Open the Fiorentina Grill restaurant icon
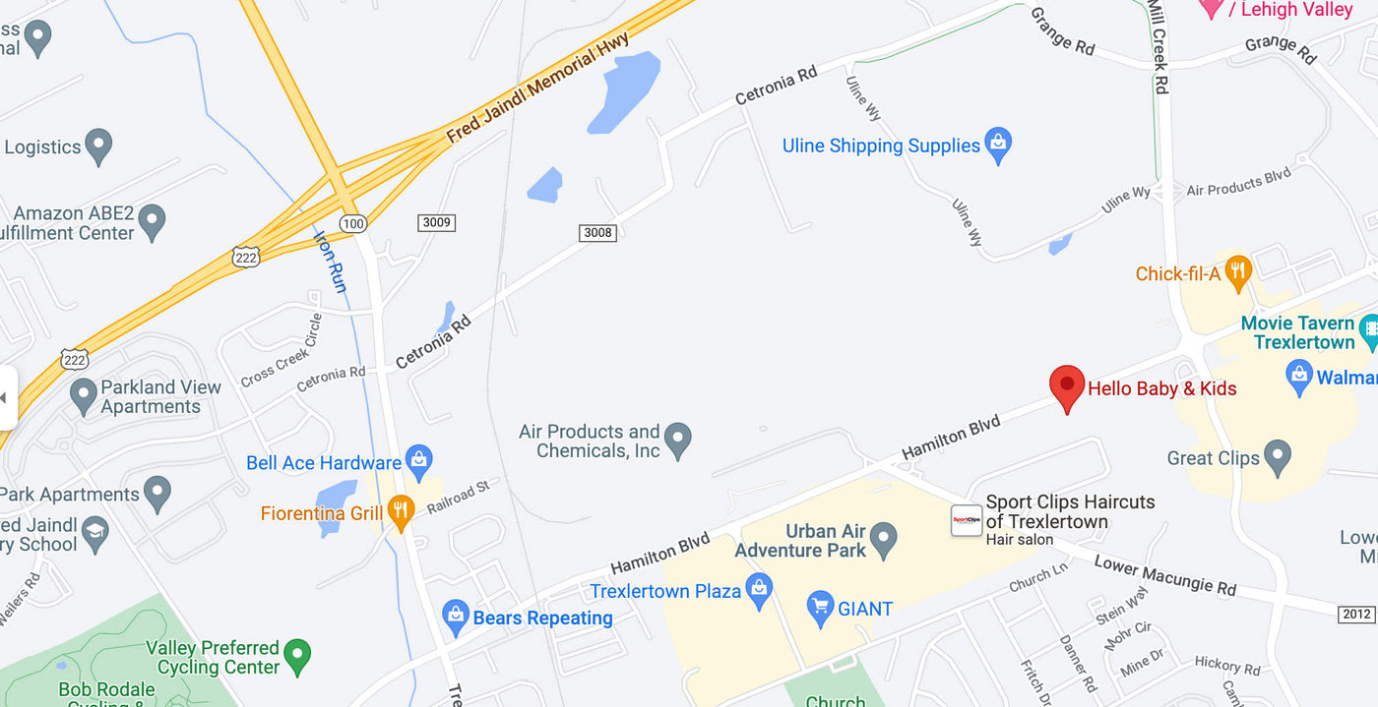The image size is (1378, 707). (400, 512)
